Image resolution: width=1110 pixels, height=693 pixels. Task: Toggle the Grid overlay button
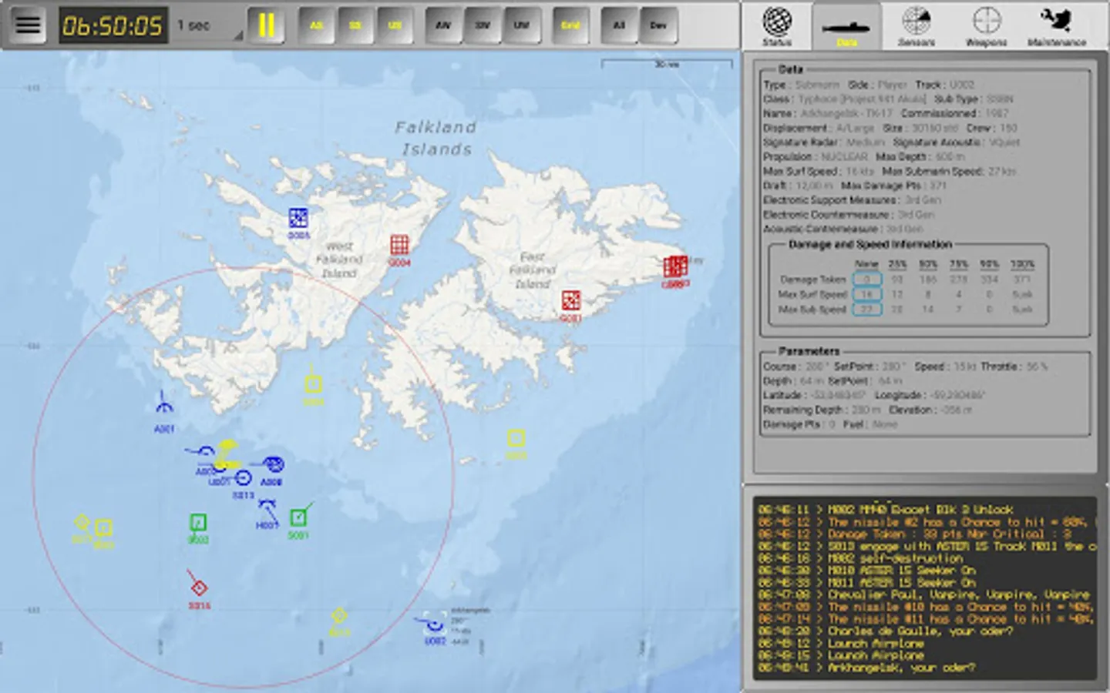570,25
